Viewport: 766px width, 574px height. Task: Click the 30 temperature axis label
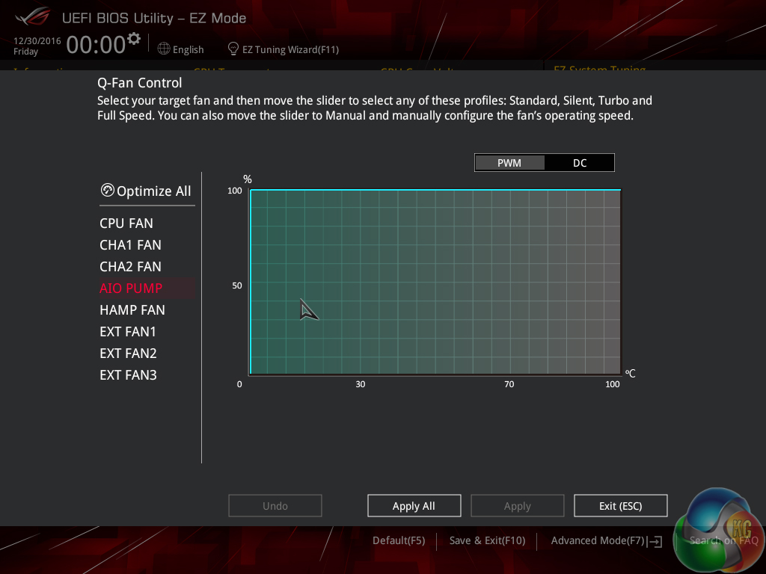(x=360, y=384)
